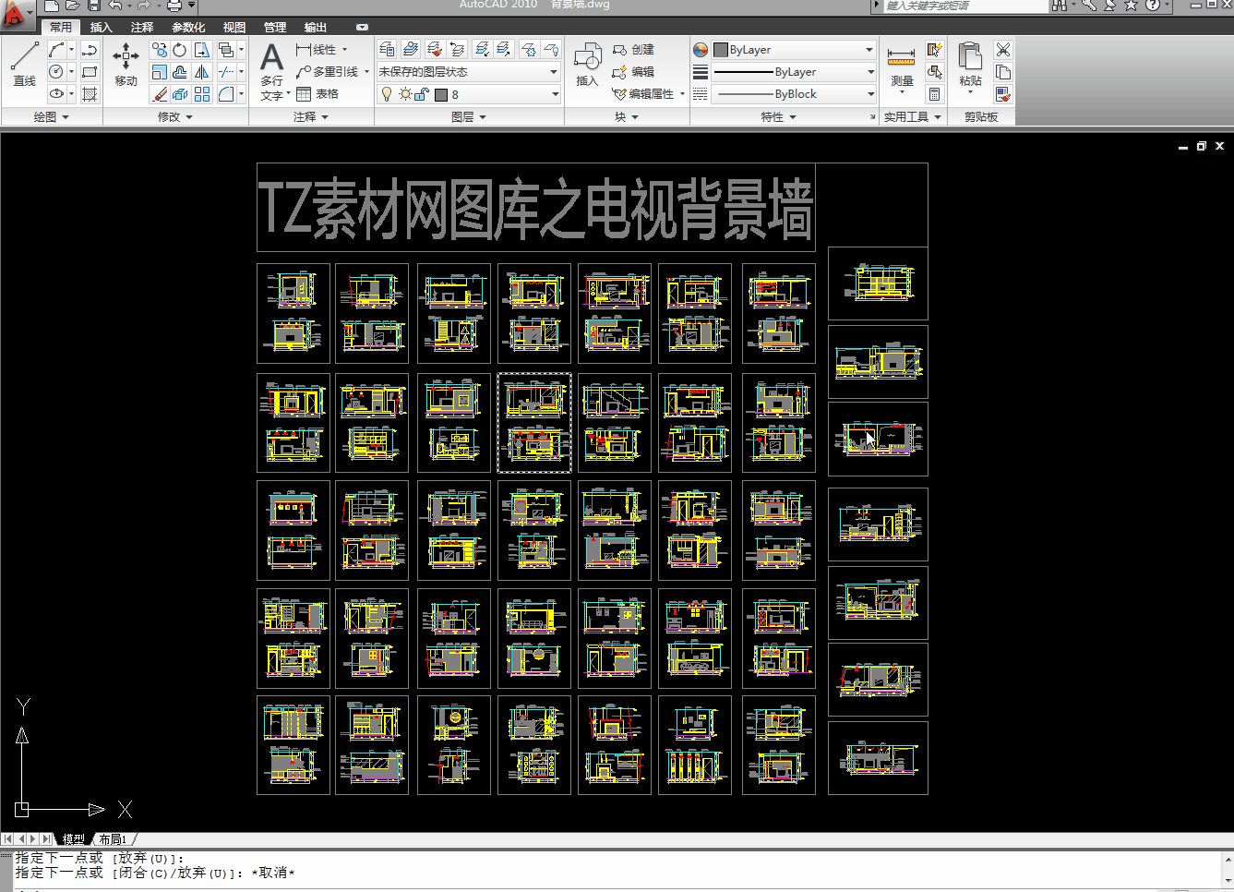Expand the 修改 (Modify) panel
1234x892 pixels.
175,117
